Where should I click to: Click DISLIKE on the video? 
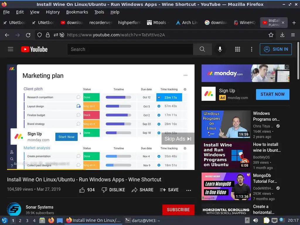pos(113,190)
